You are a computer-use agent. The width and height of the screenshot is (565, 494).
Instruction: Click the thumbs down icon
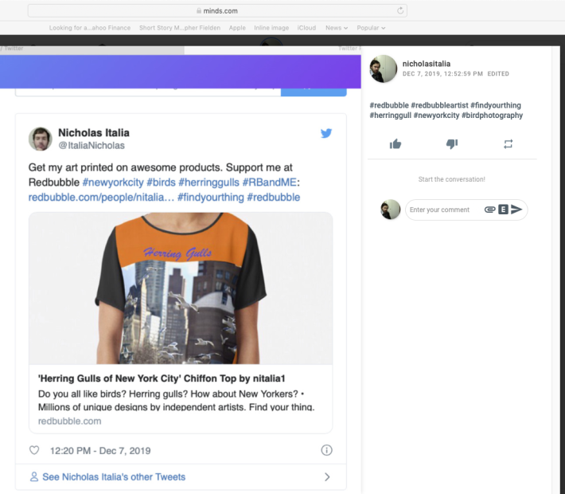(451, 144)
